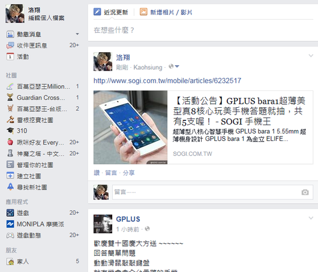Switch to 新增相片 / 影片 tab
This screenshot has width=318, height=272.
[166, 12]
